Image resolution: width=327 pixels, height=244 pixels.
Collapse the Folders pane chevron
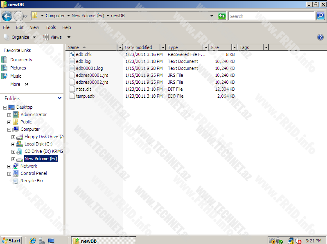(x=60, y=98)
